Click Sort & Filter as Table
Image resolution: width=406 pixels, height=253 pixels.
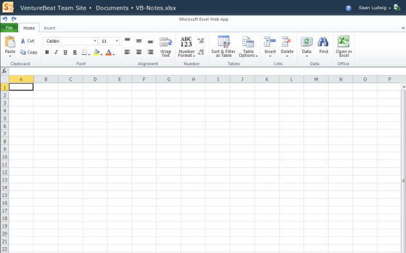coord(223,46)
